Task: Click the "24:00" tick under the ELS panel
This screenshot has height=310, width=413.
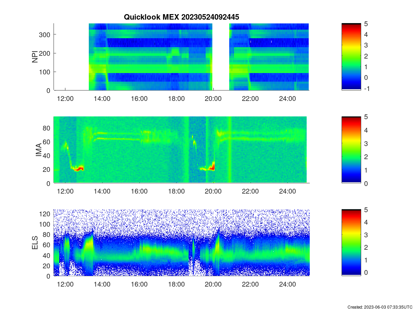Action: tap(287, 284)
